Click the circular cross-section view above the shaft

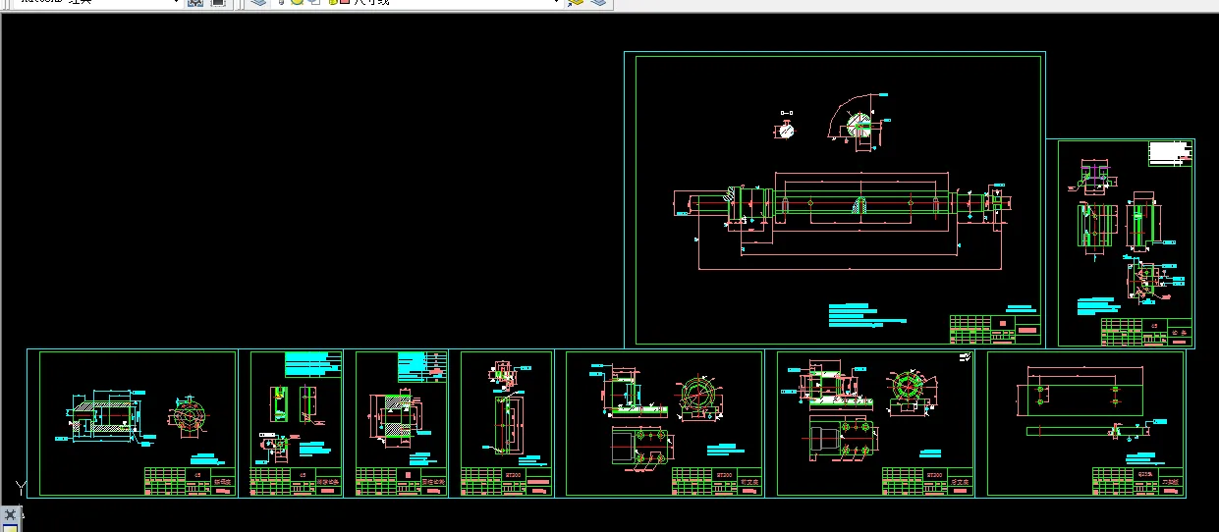(x=785, y=131)
